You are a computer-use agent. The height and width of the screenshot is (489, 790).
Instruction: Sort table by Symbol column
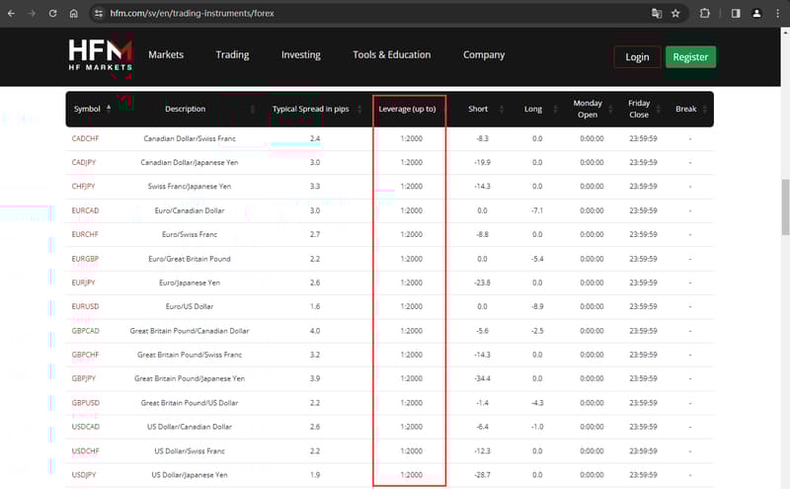[x=87, y=109]
